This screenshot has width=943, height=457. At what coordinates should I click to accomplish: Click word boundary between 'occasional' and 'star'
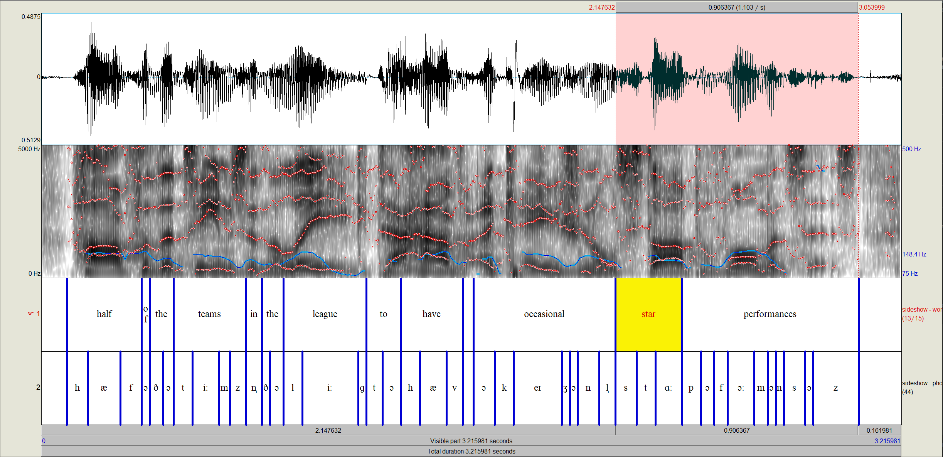click(x=616, y=314)
